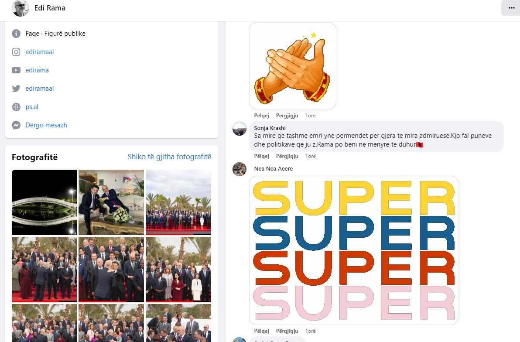Open Nea Nea Aeere's profile avatar
This screenshot has width=520, height=342.
[239, 169]
